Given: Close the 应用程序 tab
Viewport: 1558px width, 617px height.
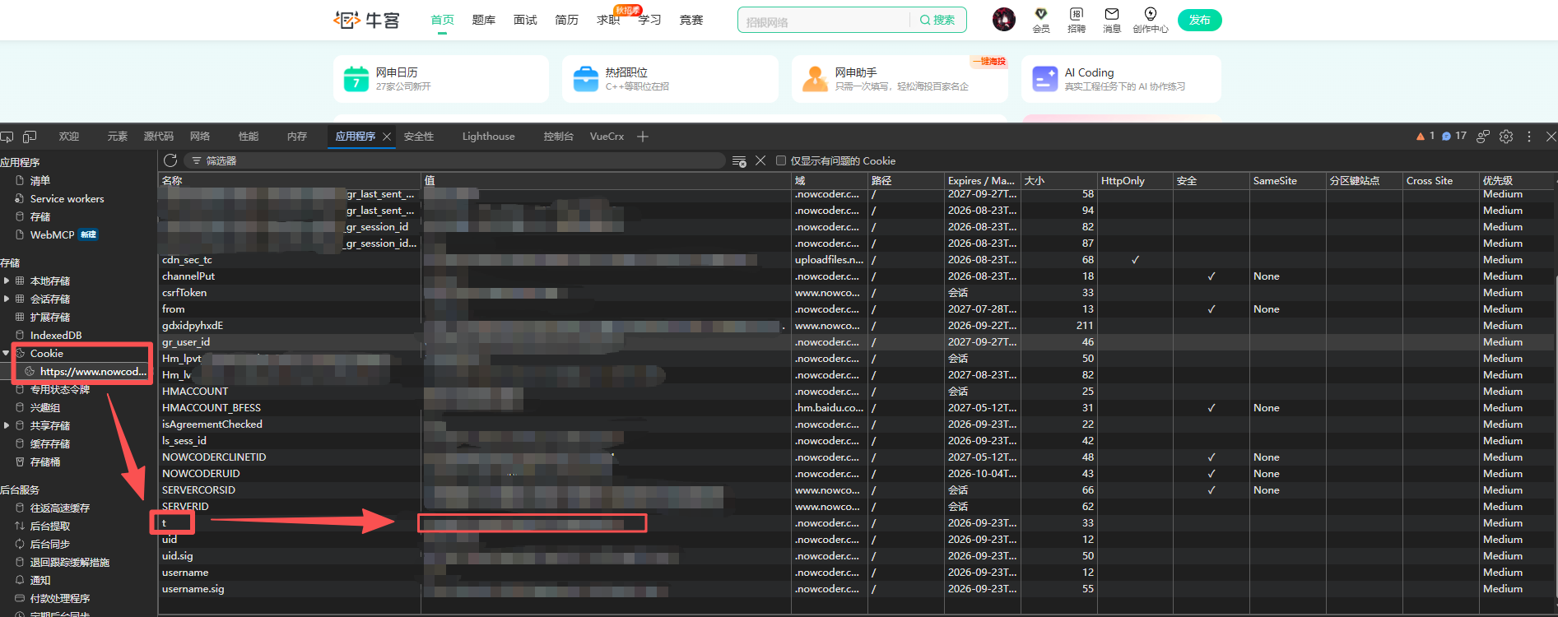Looking at the screenshot, I should point(387,137).
